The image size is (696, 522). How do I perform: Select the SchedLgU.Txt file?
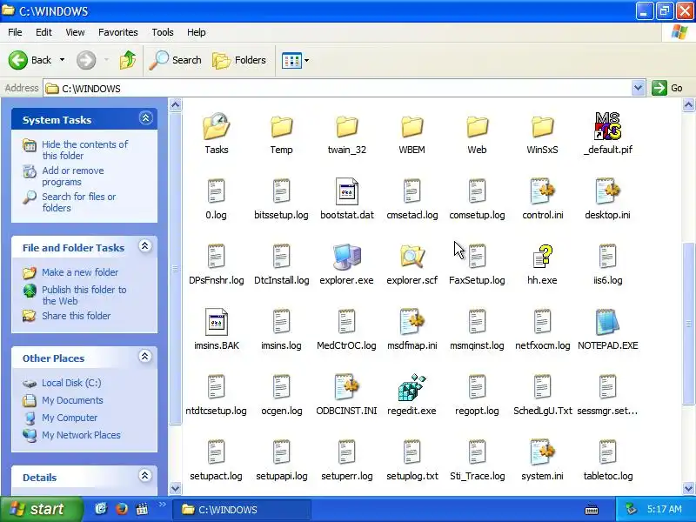pyautogui.click(x=542, y=394)
